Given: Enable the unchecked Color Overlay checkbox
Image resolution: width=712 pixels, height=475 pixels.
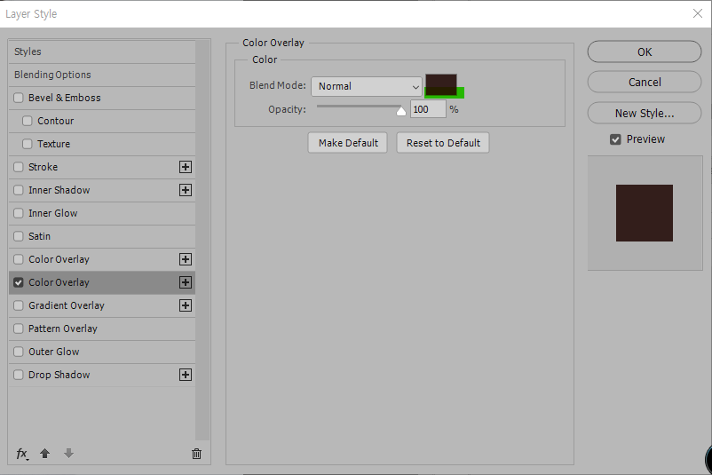Looking at the screenshot, I should 19,259.
